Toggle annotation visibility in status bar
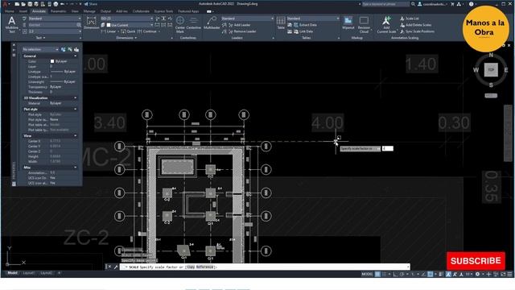 click(x=448, y=274)
